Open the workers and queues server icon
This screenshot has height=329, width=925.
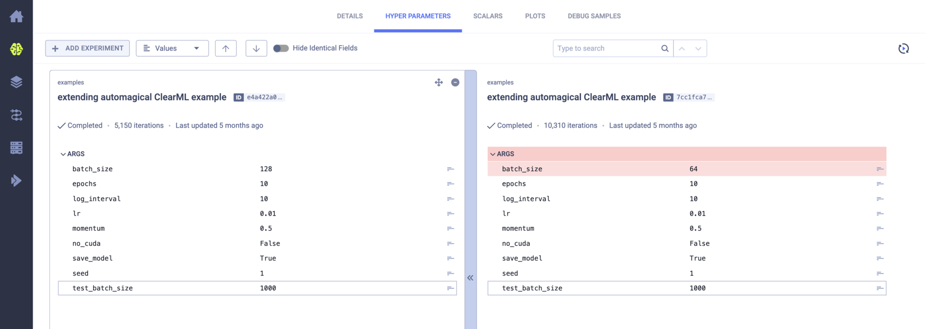[16, 148]
